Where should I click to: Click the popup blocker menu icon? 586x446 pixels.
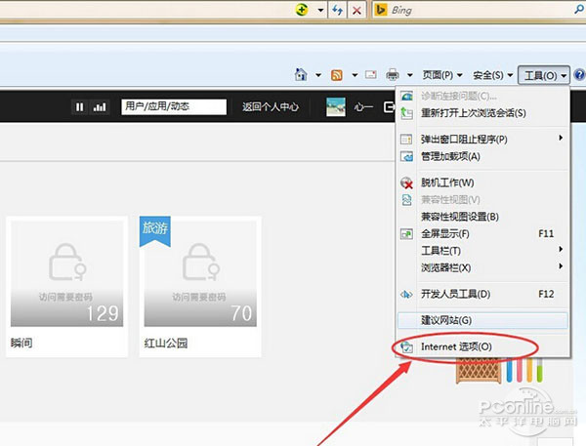point(406,140)
